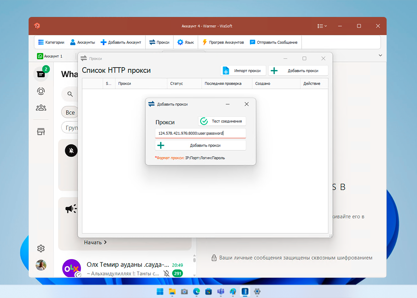Open WhatsApp settings gear in sidebar
The height and width of the screenshot is (298, 417).
[x=41, y=248]
